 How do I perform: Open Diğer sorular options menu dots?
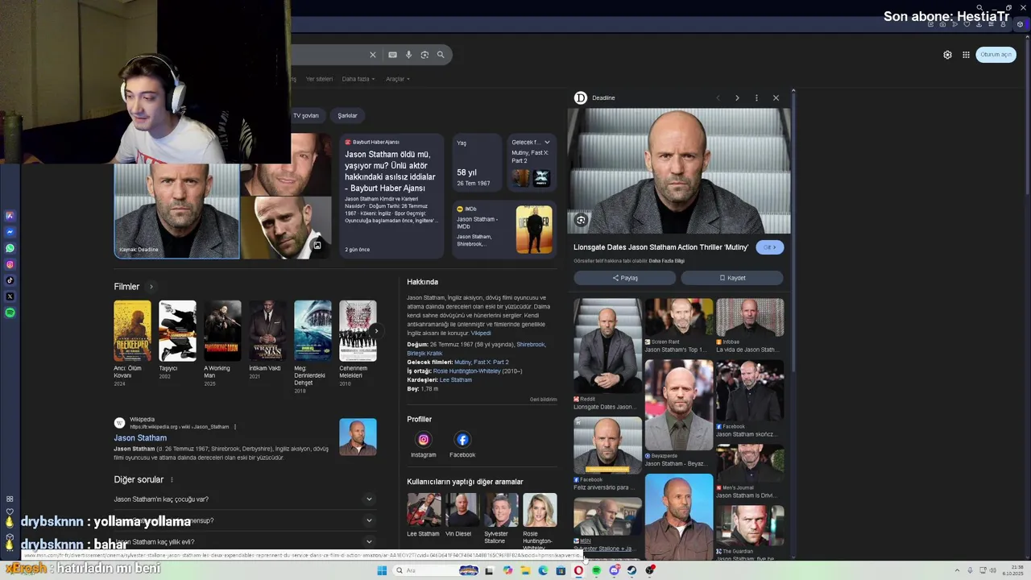click(x=172, y=480)
